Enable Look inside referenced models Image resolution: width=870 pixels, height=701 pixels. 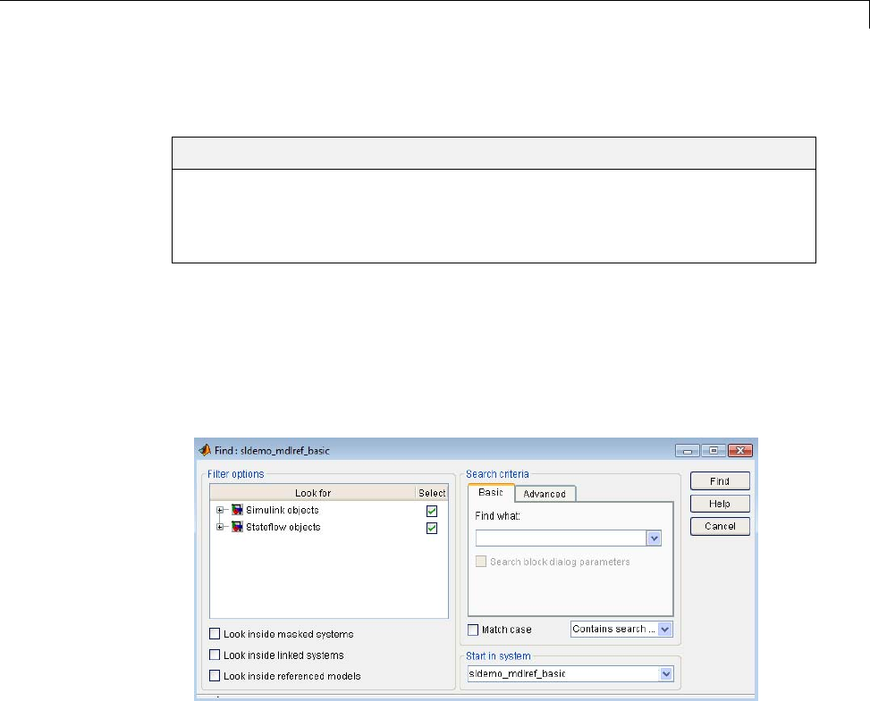click(x=215, y=675)
